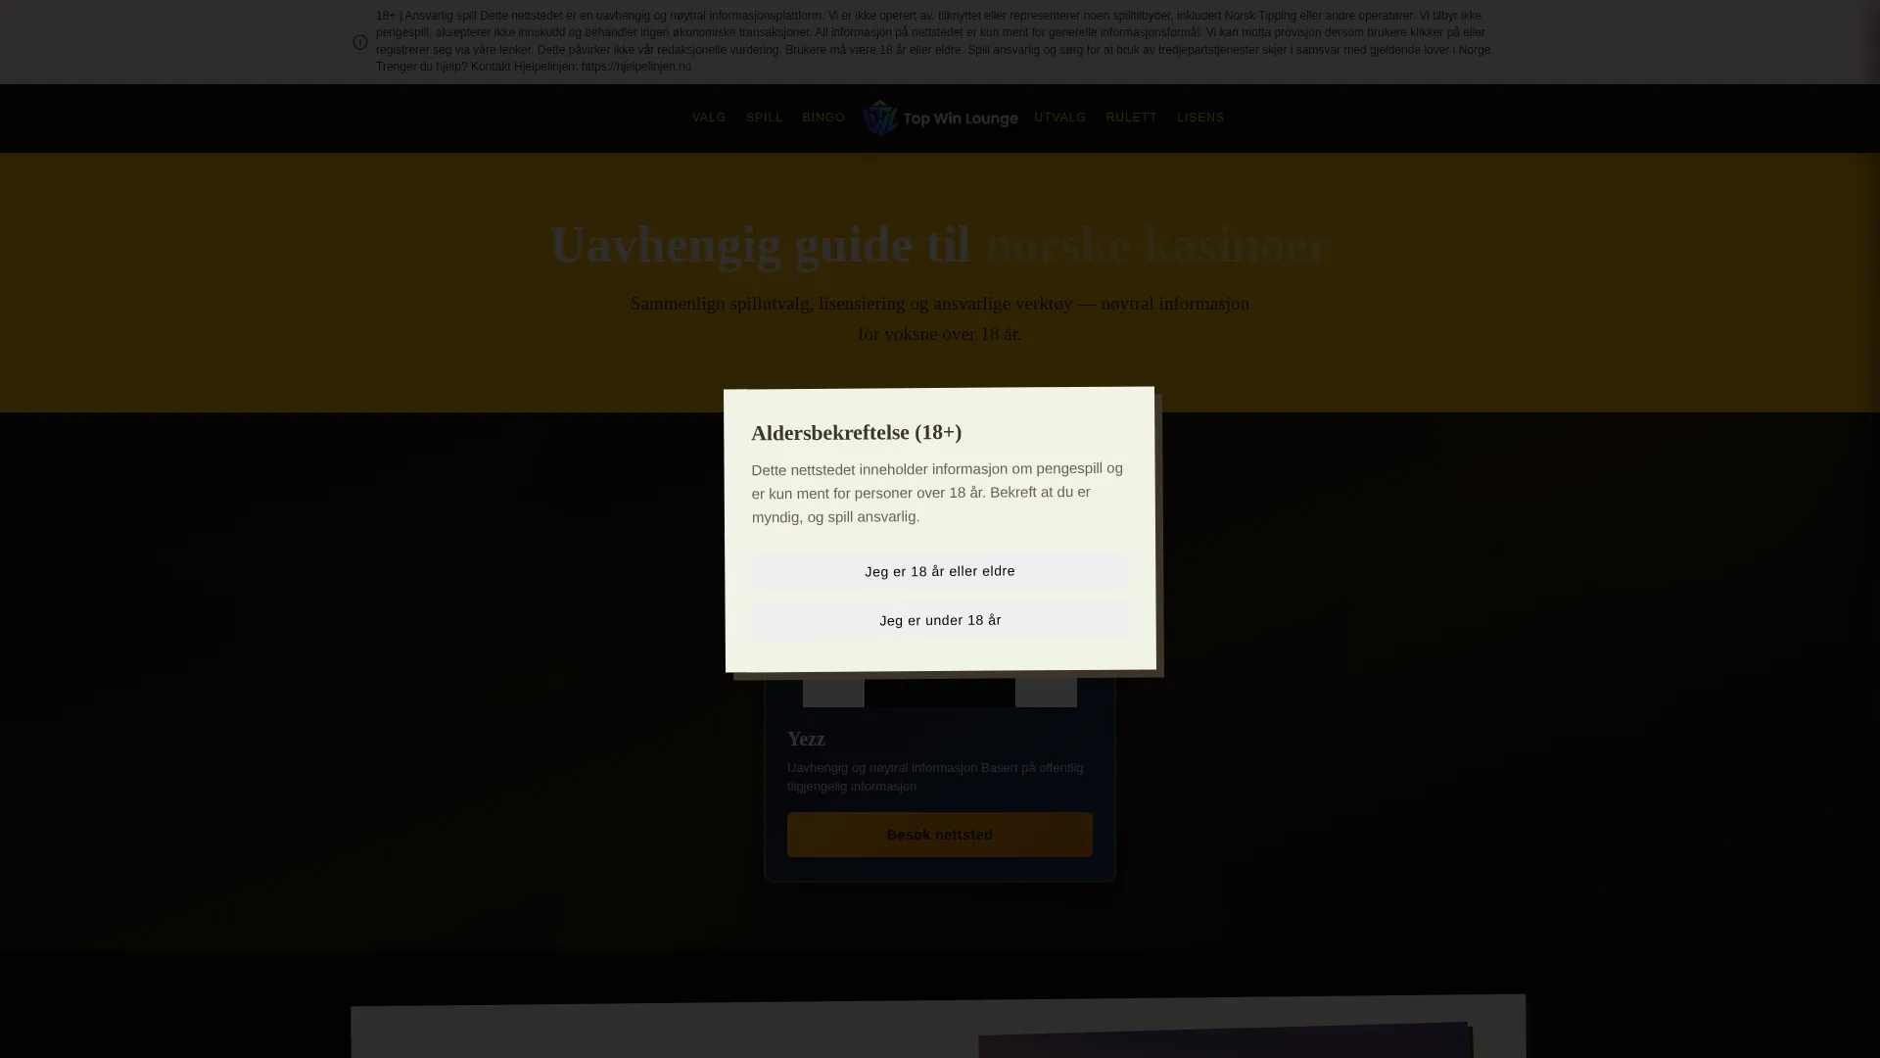The width and height of the screenshot is (1880, 1058).
Task: Go to the BINGO section
Action: [x=823, y=118]
